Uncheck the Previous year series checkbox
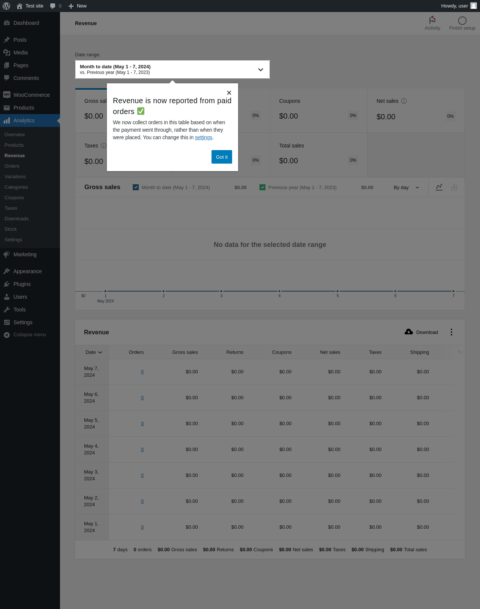The image size is (480, 609). [262, 187]
